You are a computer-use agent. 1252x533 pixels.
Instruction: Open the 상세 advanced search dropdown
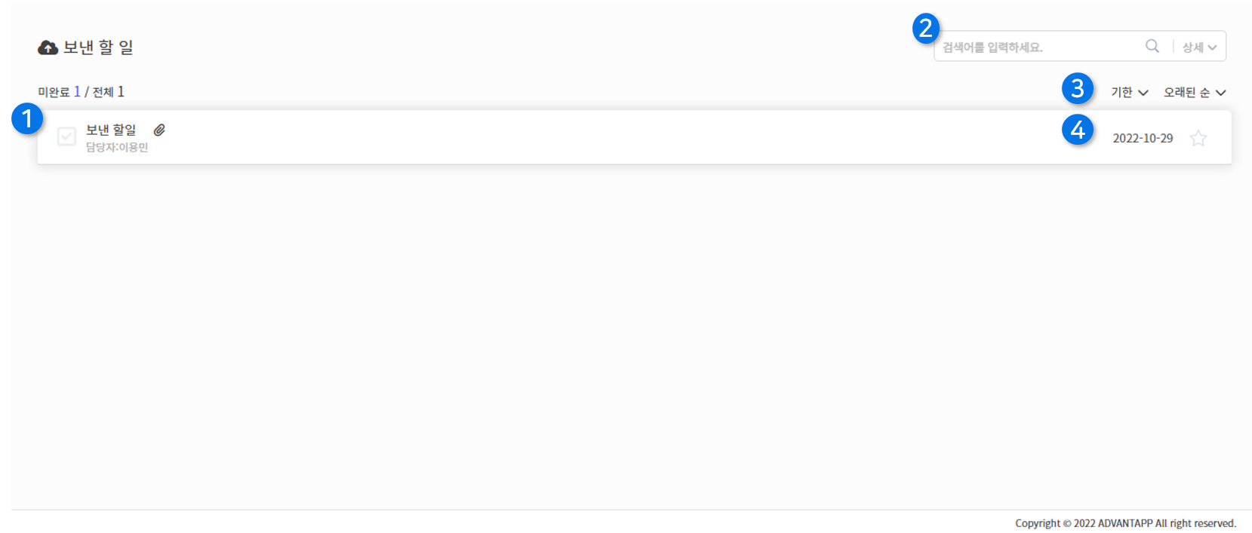click(1199, 47)
